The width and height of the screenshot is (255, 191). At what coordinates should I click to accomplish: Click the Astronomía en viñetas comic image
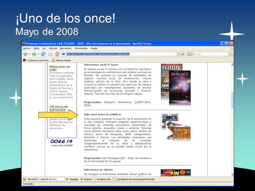point(176,173)
